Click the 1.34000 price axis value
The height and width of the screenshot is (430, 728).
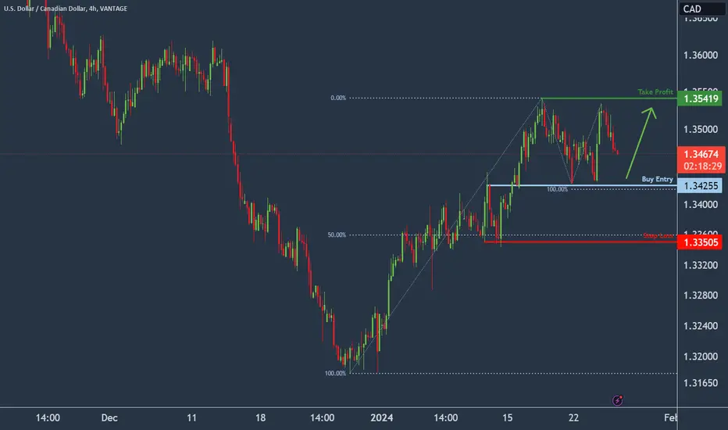pyautogui.click(x=700, y=205)
